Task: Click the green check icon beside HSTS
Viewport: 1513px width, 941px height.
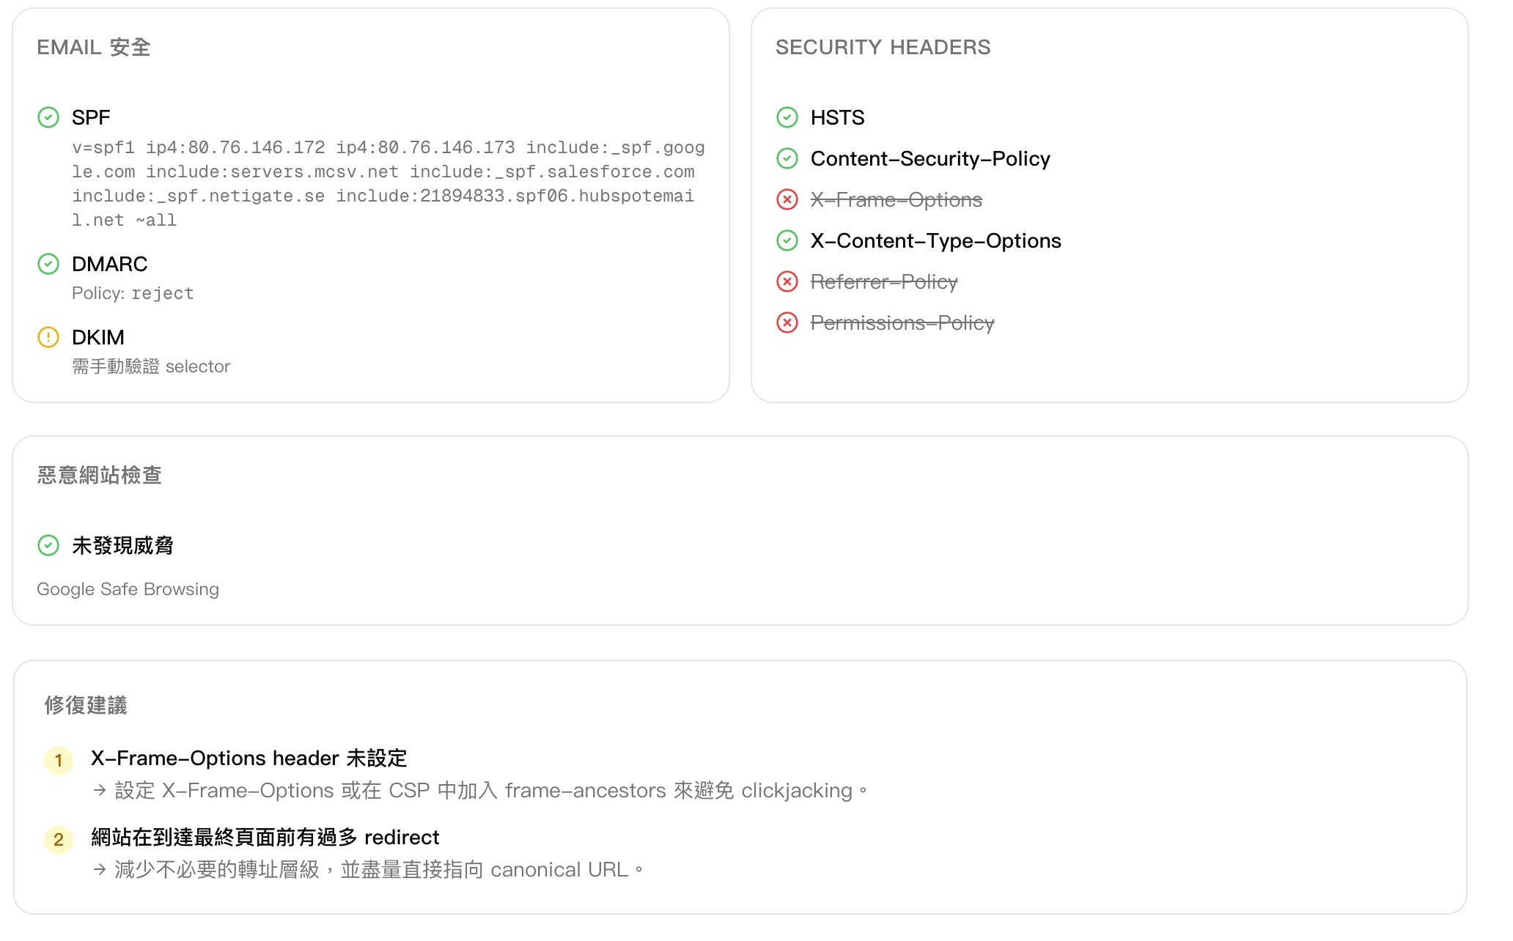Action: click(787, 117)
